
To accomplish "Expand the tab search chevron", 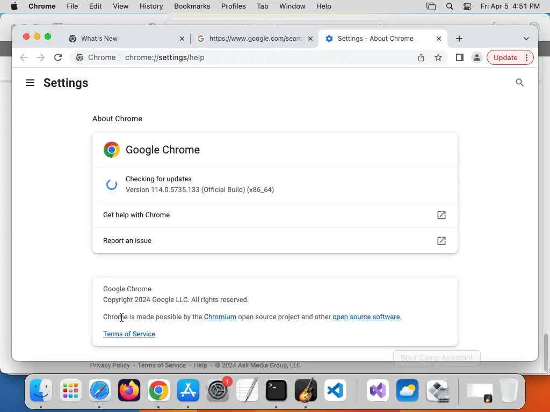I will 526,39.
